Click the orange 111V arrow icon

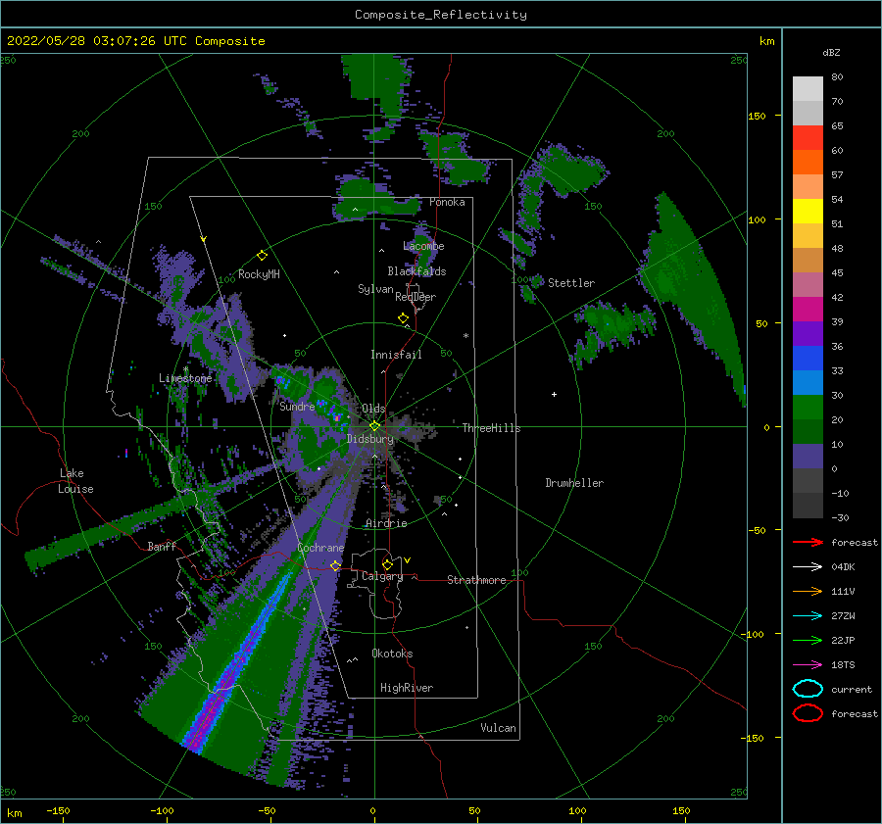(808, 591)
